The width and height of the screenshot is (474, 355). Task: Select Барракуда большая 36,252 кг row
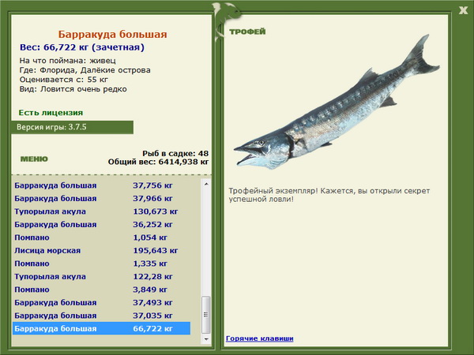[x=101, y=224]
